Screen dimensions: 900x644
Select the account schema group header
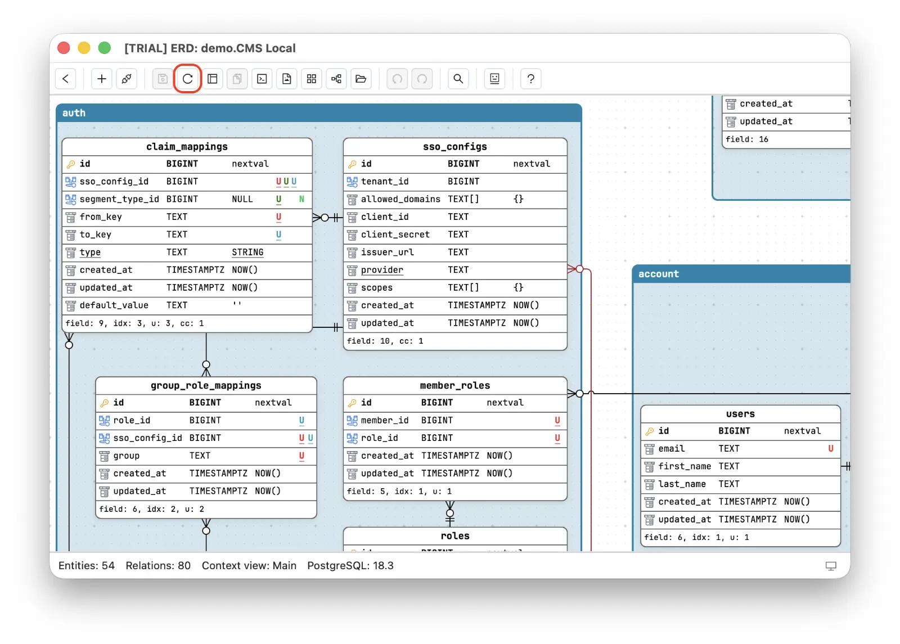point(741,274)
